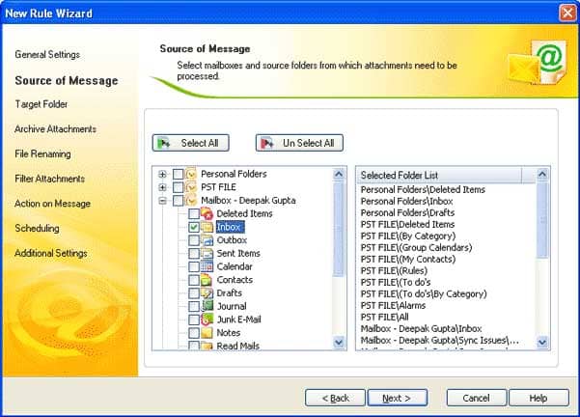Select 'Personal Folders\Deleted Items' in selected list

tap(423, 190)
